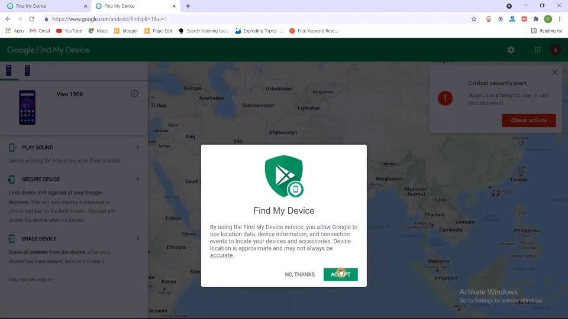Screen dimensions: 568x319
Task: Open the Apps bookmark shortcut
Action: [x=14, y=31]
